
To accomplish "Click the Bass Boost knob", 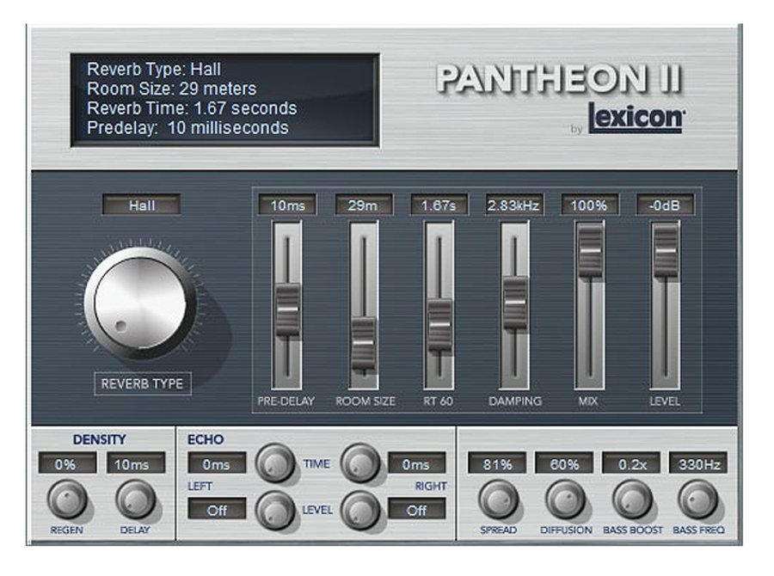I will (632, 499).
